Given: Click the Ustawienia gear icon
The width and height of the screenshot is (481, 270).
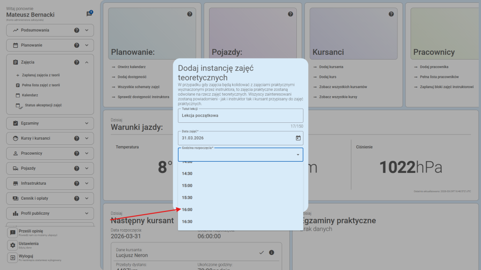Looking at the screenshot, I should pos(13,245).
